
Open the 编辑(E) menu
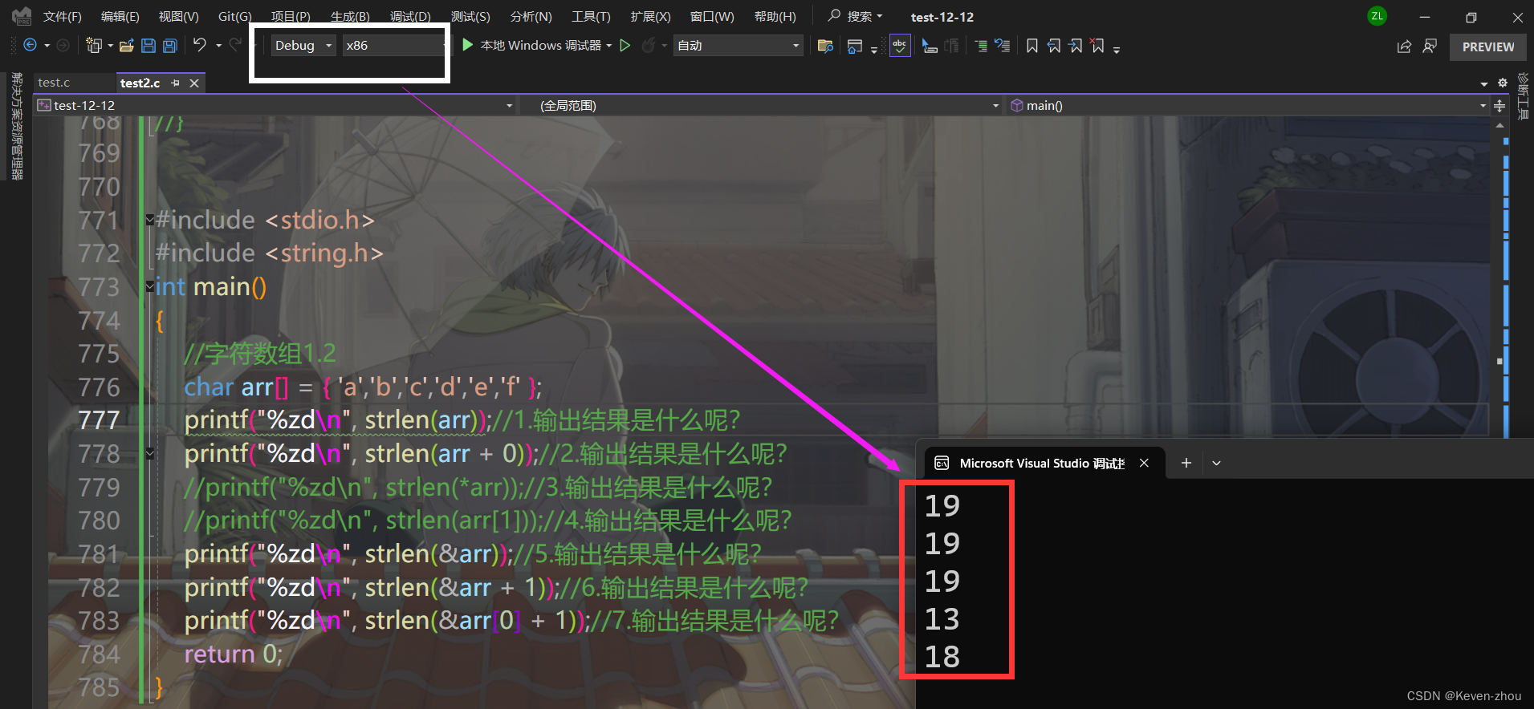click(x=120, y=16)
